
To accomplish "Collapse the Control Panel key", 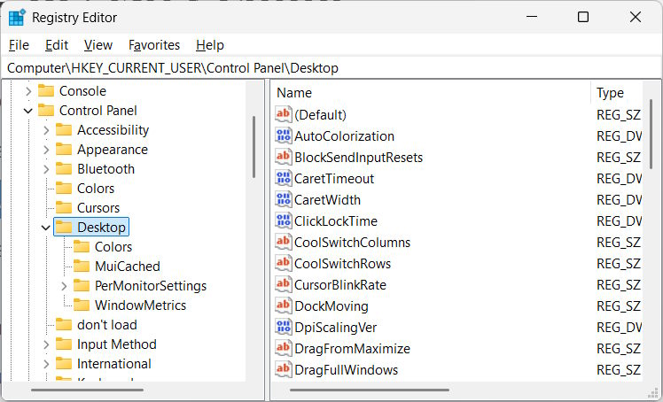I will coord(28,111).
